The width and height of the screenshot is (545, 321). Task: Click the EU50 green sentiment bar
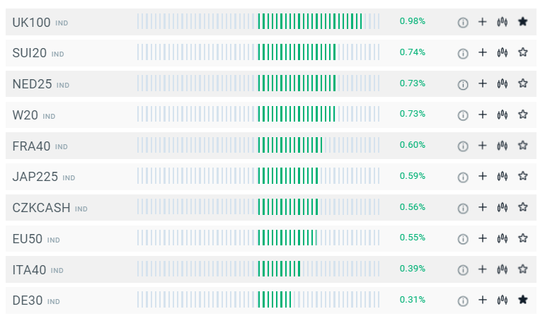(287, 238)
